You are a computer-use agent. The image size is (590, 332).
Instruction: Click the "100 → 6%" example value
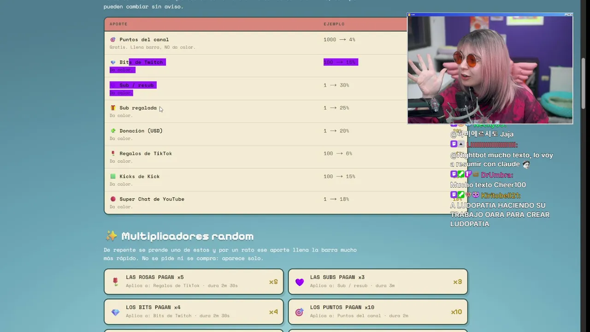click(338, 154)
